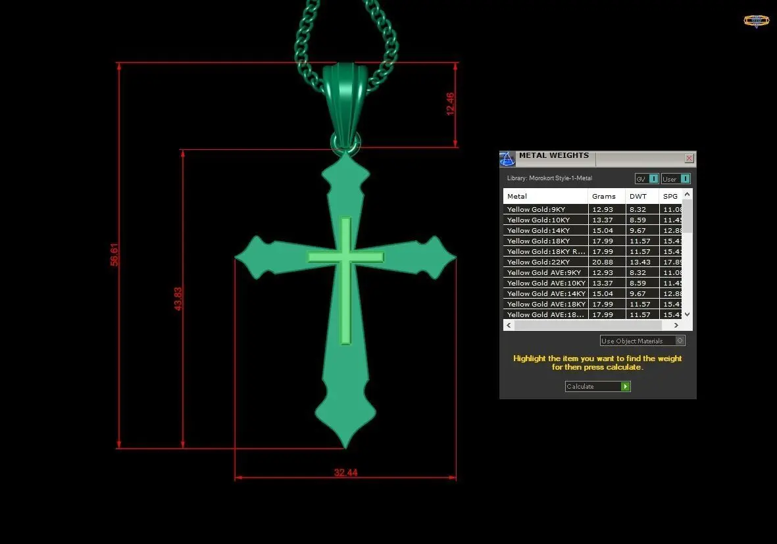Sort by the Grams column header
Screen dimensions: 777x544
click(607, 196)
